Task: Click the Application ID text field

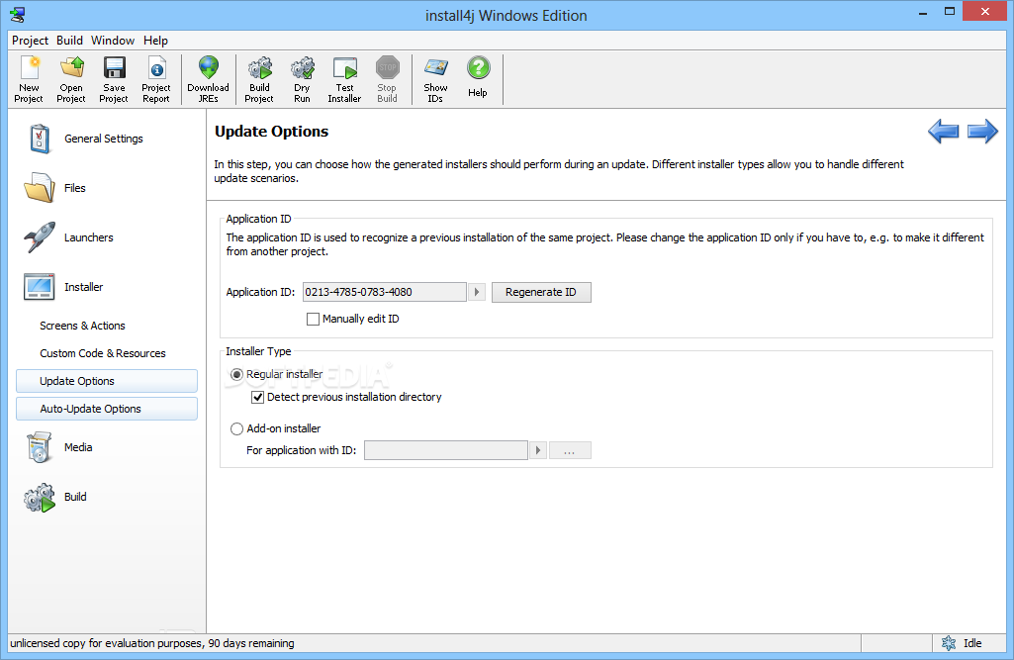Action: [384, 292]
